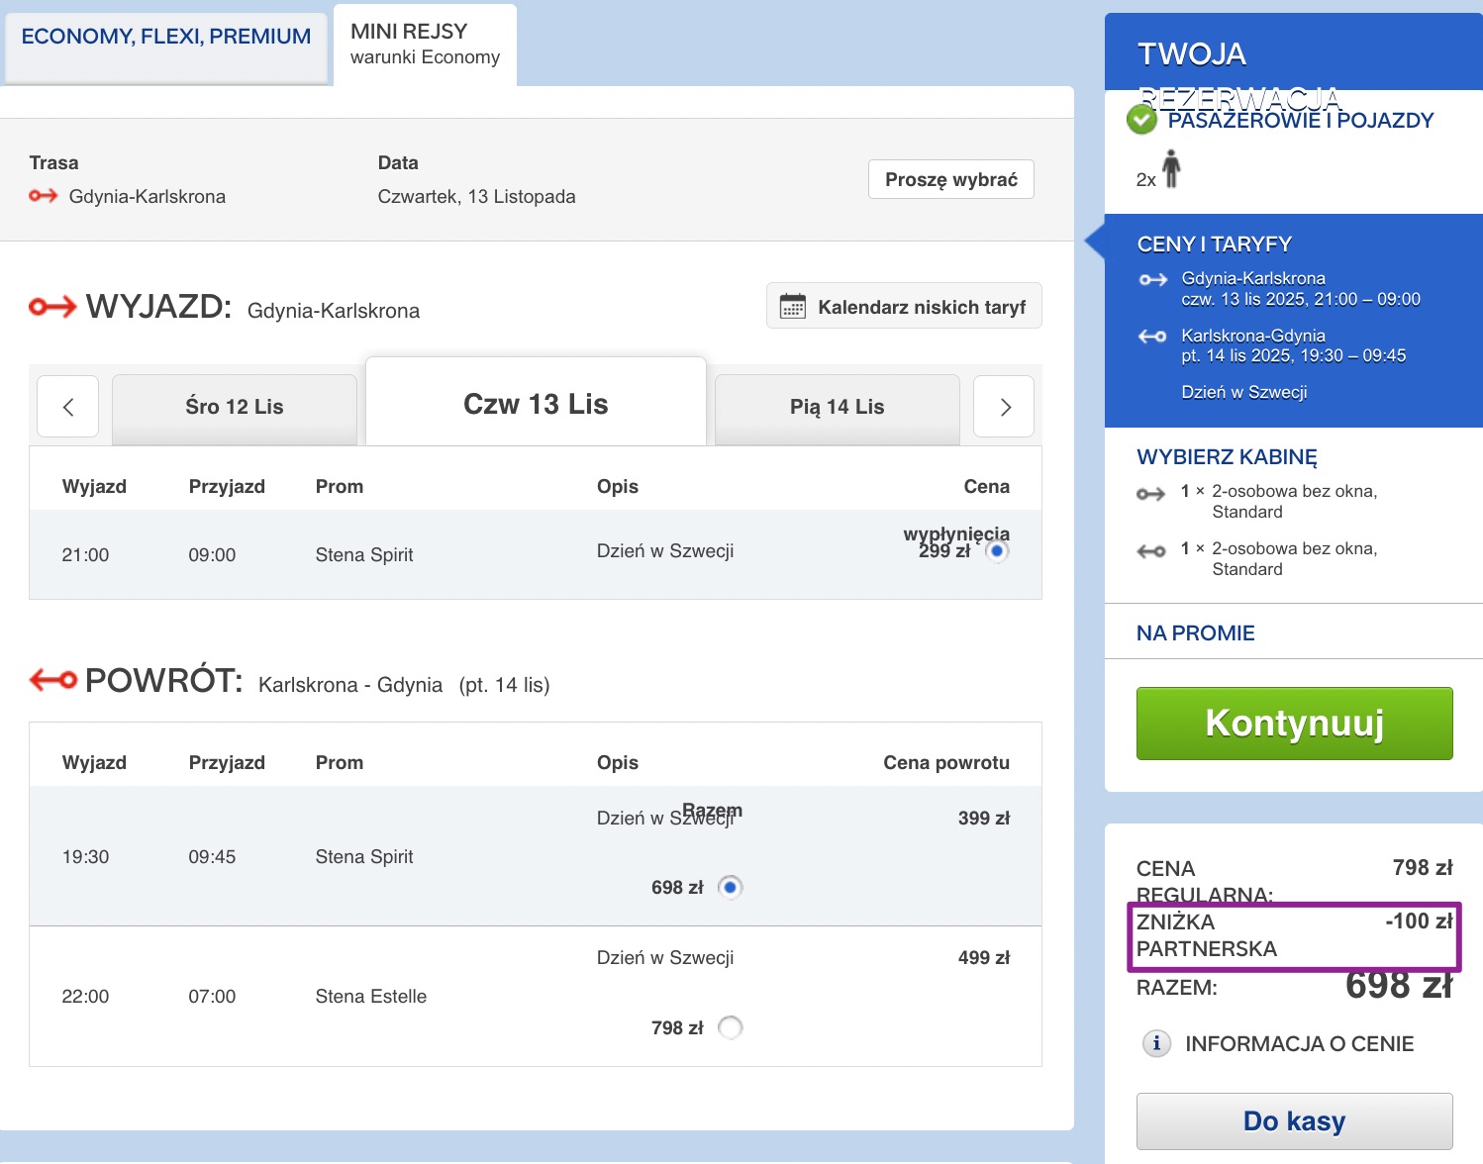Click the Do kasy button
Screen dimensions: 1483x1164
[x=1294, y=1120]
